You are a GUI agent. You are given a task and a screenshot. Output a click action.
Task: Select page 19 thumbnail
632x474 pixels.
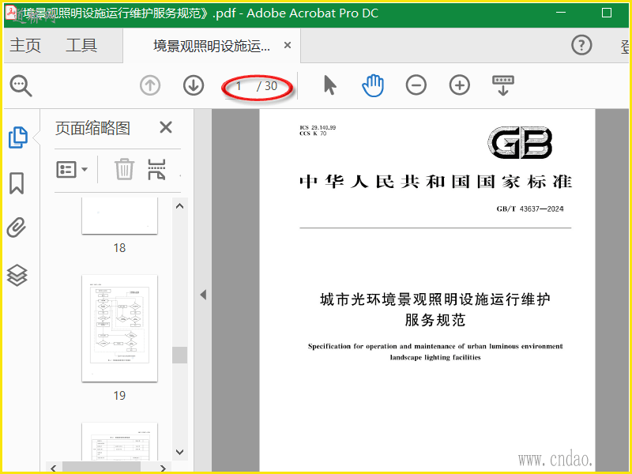click(x=119, y=328)
